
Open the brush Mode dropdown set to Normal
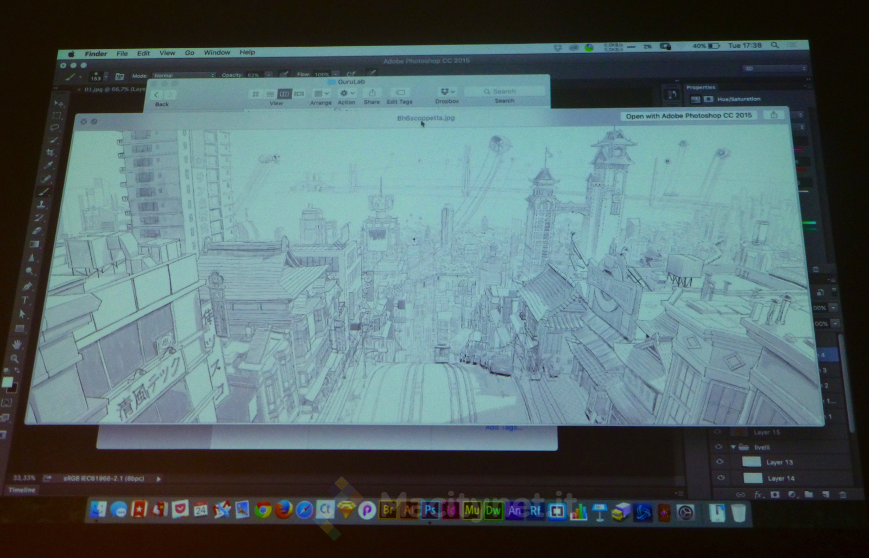184,75
